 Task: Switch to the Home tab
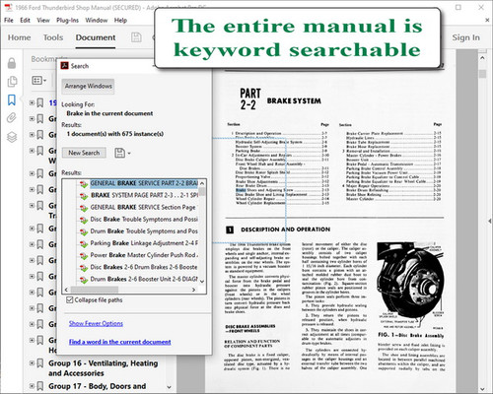click(x=19, y=37)
